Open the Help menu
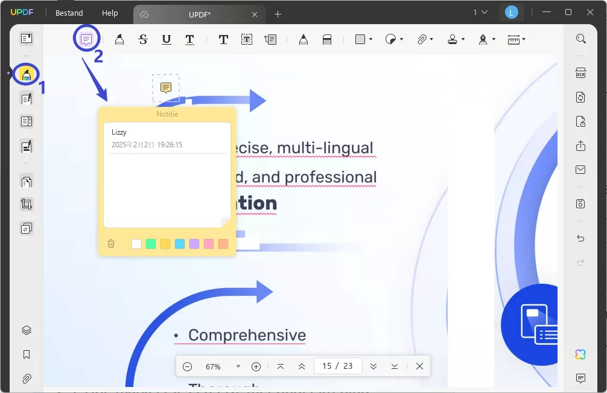 point(110,13)
